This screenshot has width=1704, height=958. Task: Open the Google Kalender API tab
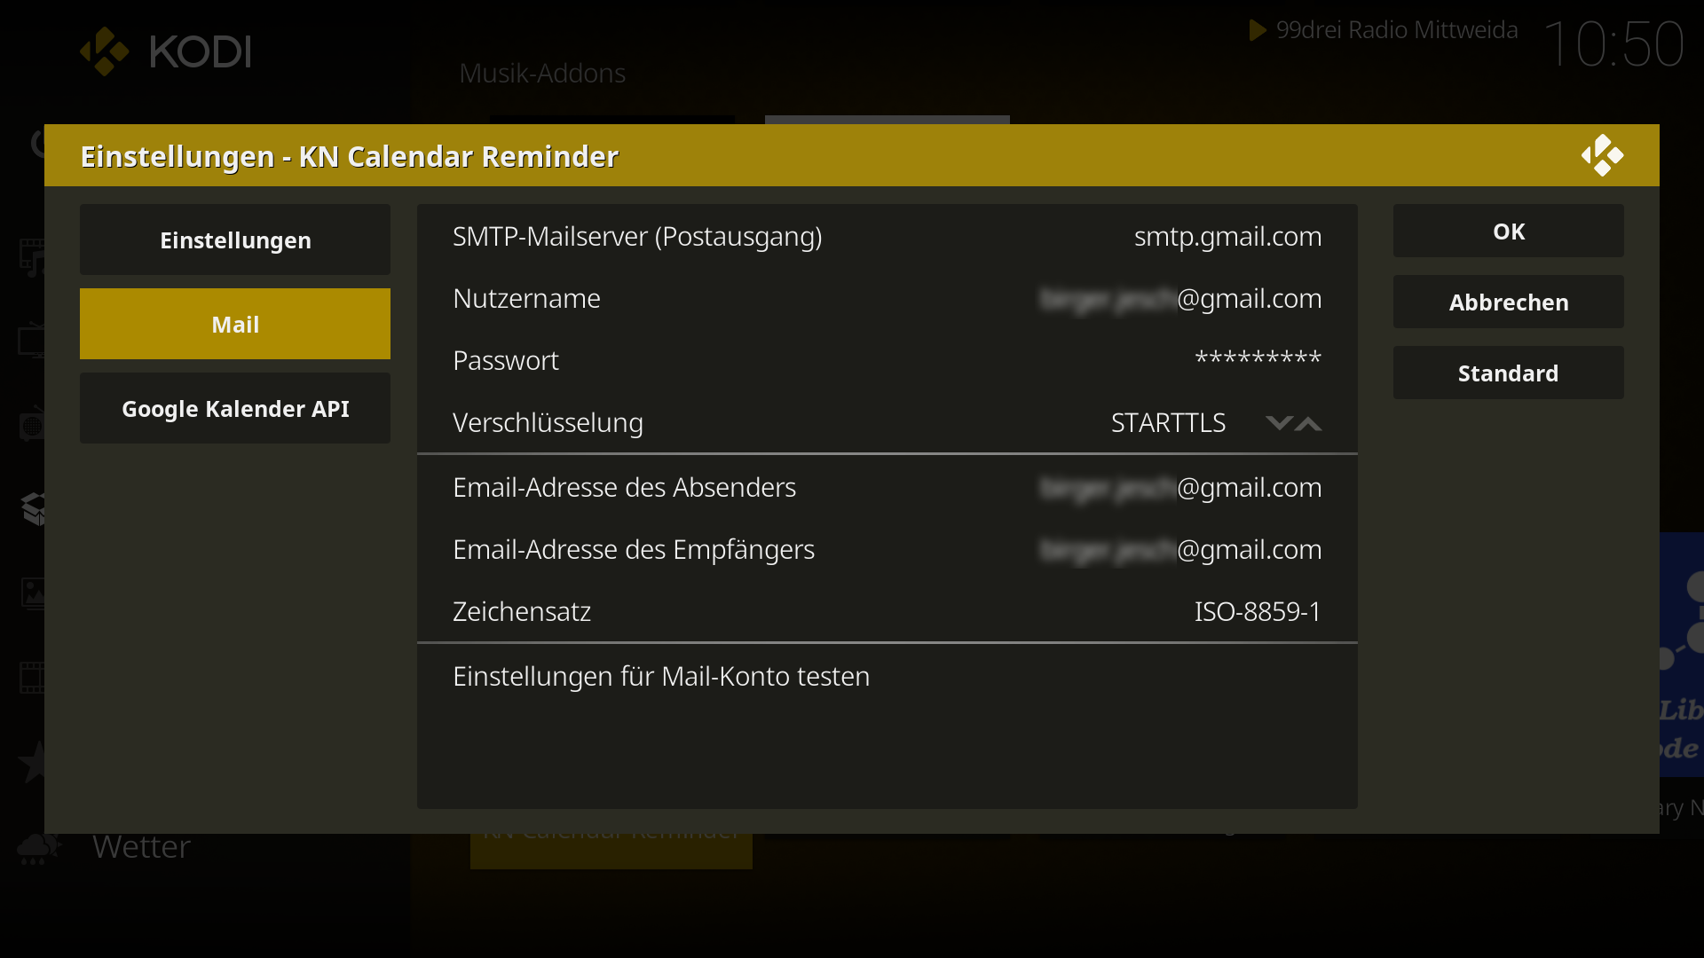click(x=235, y=408)
